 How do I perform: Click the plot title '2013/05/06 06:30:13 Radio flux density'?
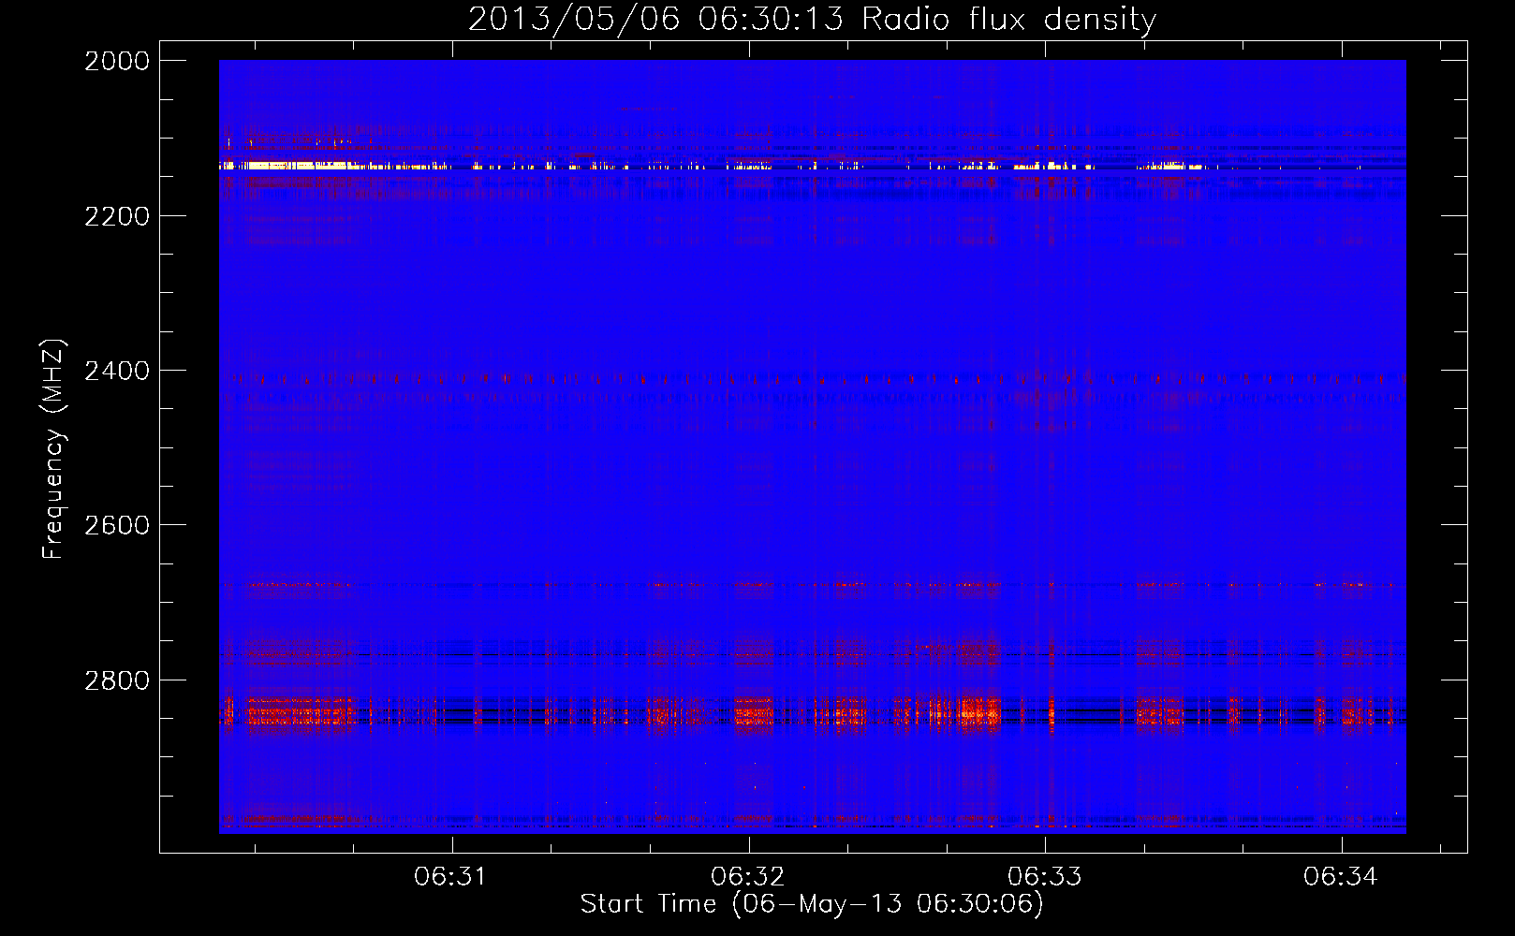[812, 19]
